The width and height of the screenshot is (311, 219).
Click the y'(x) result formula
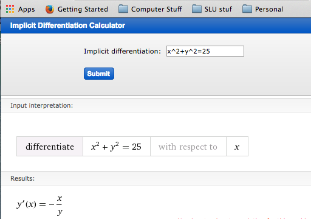click(39, 205)
